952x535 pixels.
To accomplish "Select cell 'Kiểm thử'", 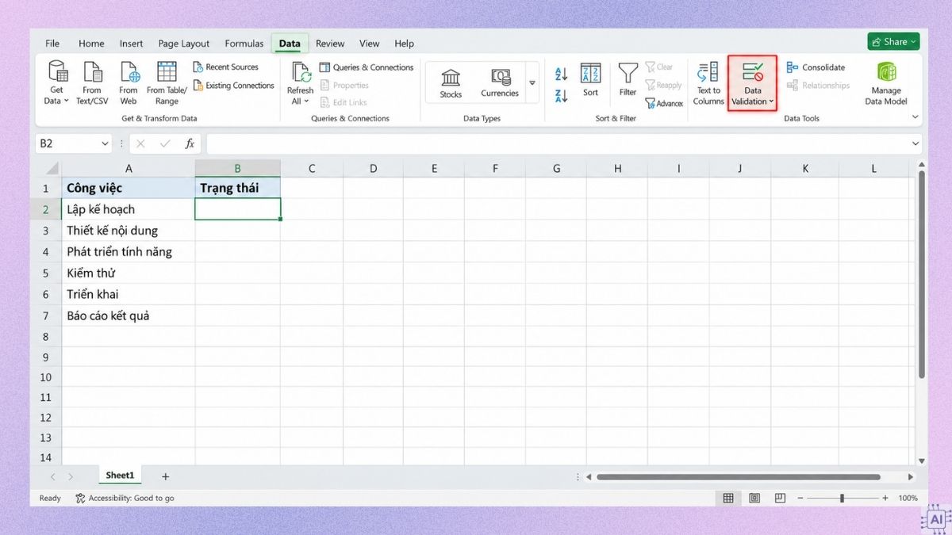I will (x=129, y=273).
